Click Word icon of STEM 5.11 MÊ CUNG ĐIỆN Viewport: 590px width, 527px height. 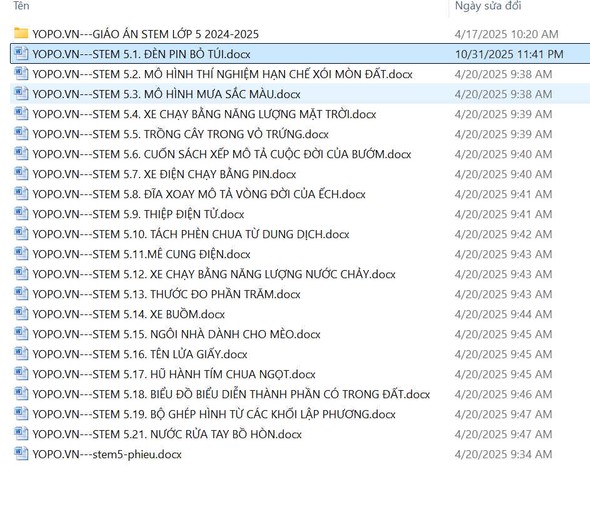pos(21,254)
